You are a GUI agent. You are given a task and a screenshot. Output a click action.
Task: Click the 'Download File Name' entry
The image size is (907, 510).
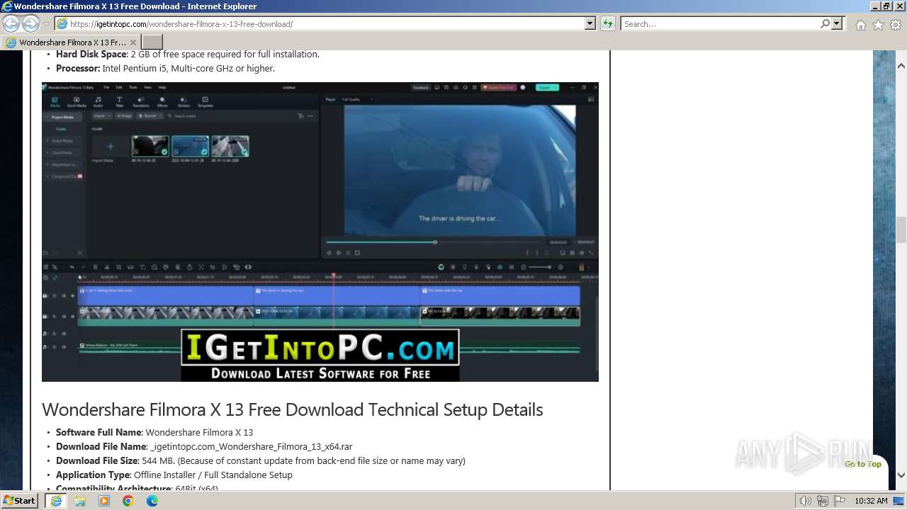click(204, 446)
